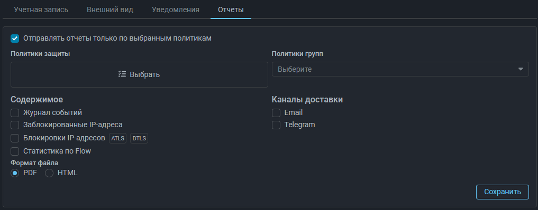Switch to the Учетная запись tab
The width and height of the screenshot is (538, 210).
pyautogui.click(x=41, y=9)
